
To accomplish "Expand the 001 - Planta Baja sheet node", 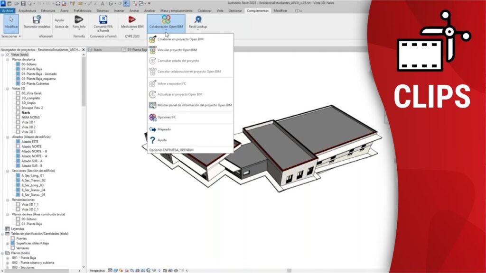I will tap(8, 258).
